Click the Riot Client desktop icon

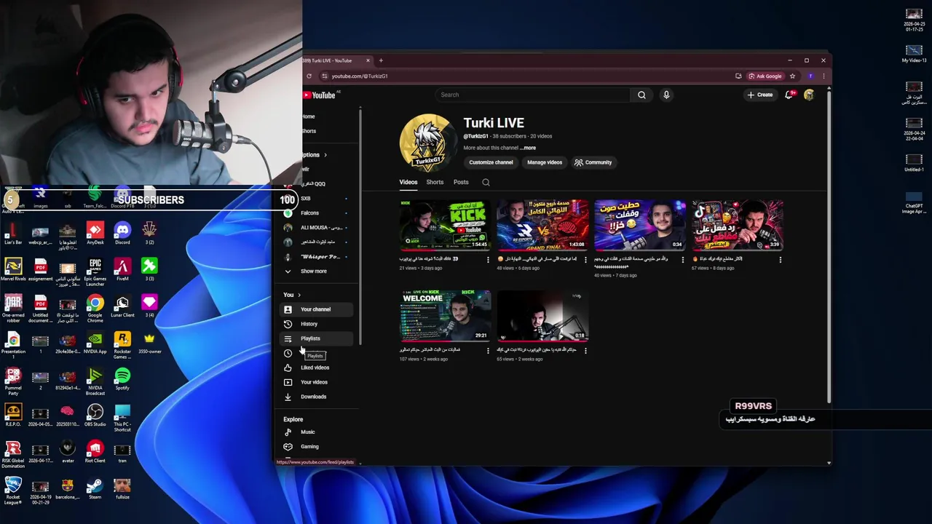(95, 452)
